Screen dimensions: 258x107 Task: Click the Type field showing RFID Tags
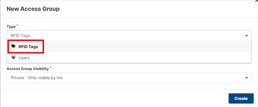click(x=129, y=36)
